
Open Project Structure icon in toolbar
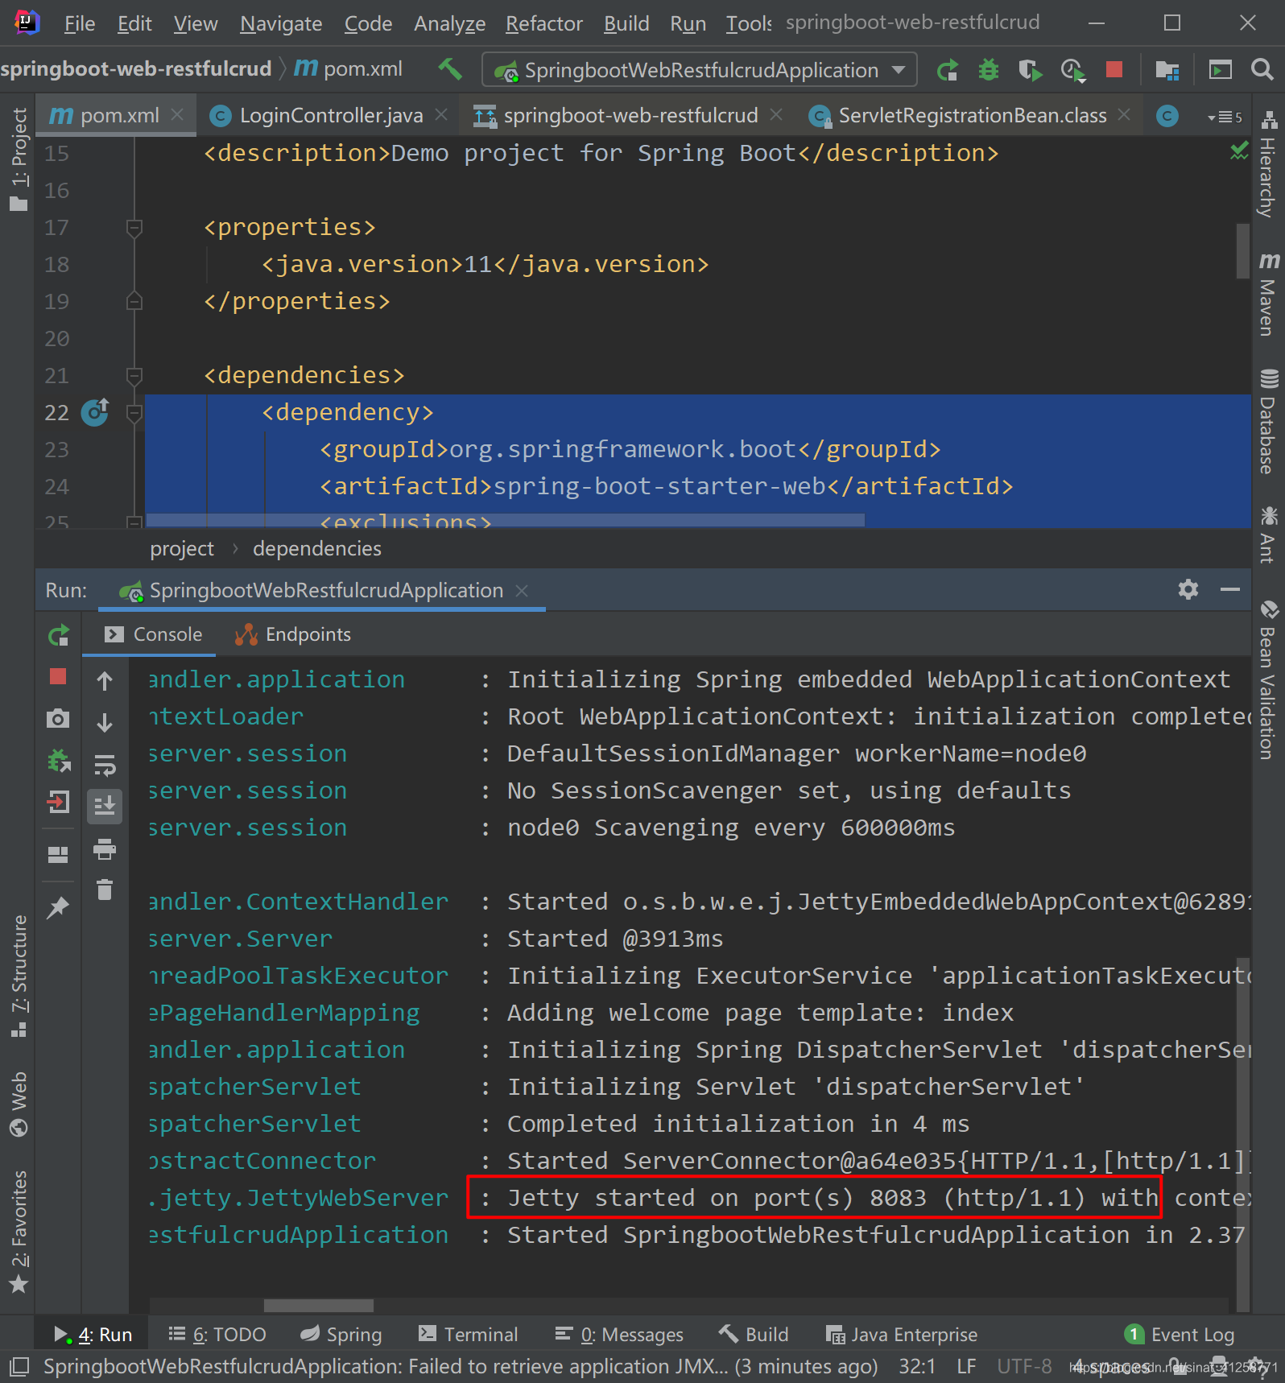1167,70
